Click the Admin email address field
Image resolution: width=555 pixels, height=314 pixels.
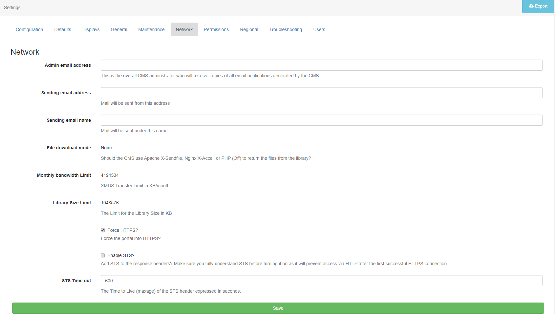click(x=321, y=65)
